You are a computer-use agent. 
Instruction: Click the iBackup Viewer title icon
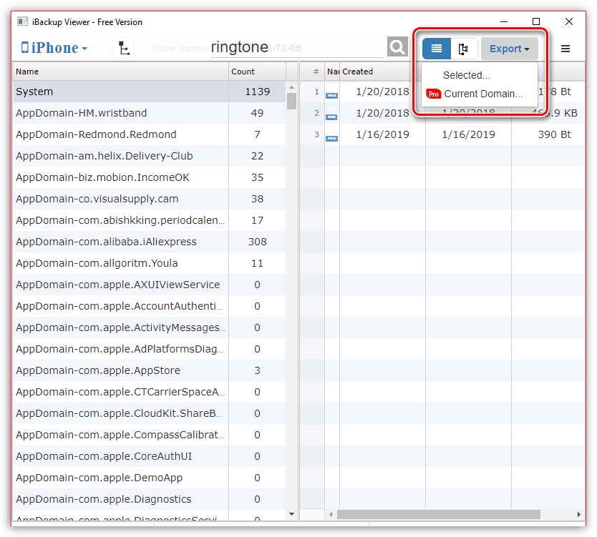coord(22,21)
